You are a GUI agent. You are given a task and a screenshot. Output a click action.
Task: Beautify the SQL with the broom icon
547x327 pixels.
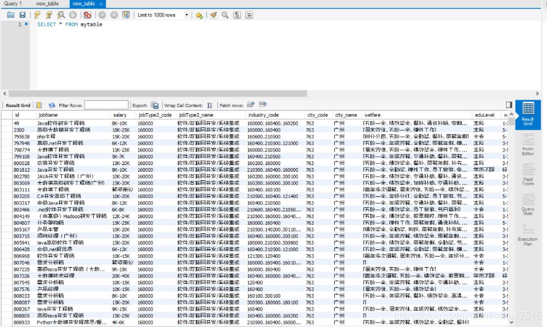tap(214, 15)
